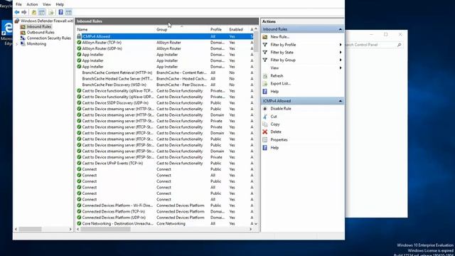Click Export List... action link
Viewport: 455px width, 256px height.
(280, 84)
